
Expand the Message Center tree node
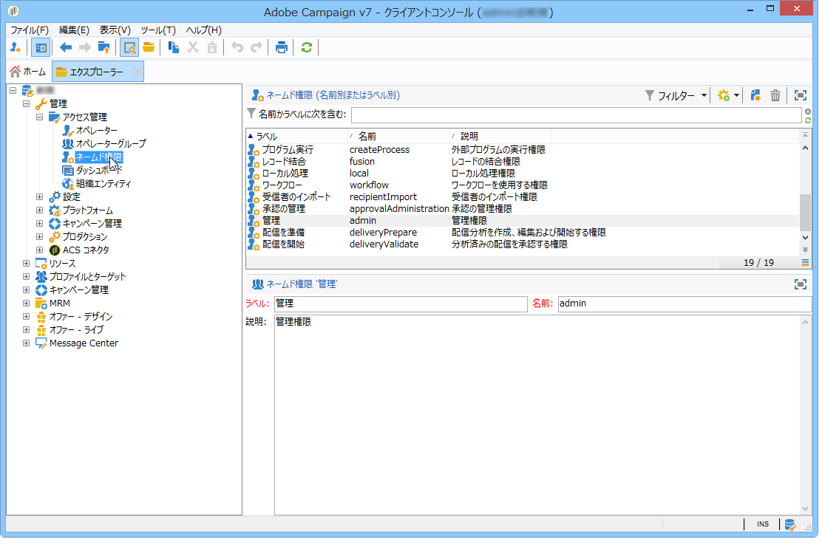pos(26,343)
